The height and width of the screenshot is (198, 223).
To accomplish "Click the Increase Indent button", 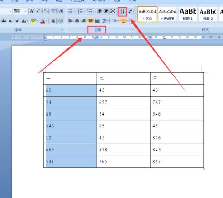I will pos(105,11).
